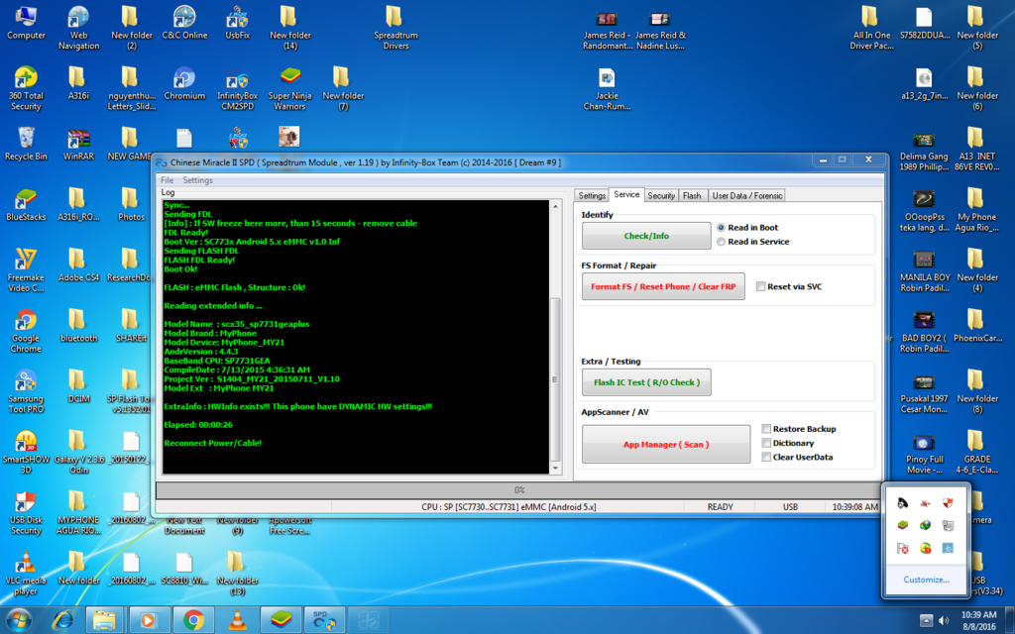Click the Customize... link in tray popup
Screen dimensions: 1015x634
coord(927,580)
